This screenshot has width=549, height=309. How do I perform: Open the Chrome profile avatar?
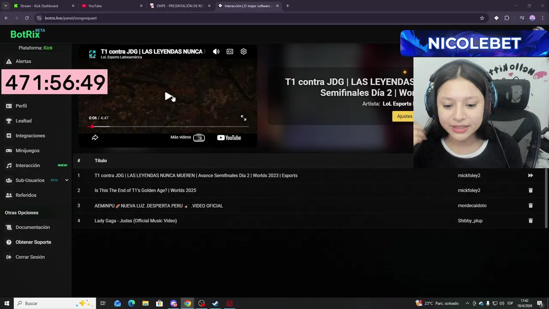pos(532,18)
